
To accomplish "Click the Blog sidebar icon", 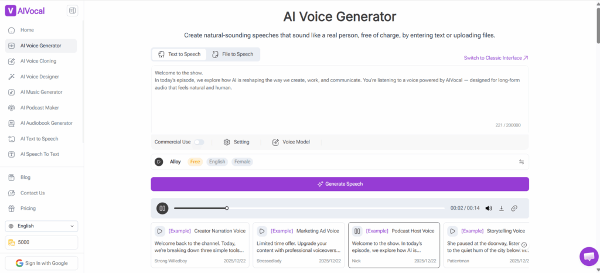I will pos(12,178).
